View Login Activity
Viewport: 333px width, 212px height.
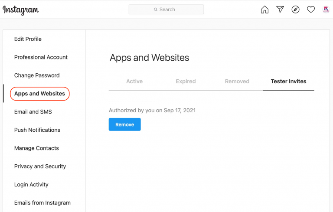point(31,185)
